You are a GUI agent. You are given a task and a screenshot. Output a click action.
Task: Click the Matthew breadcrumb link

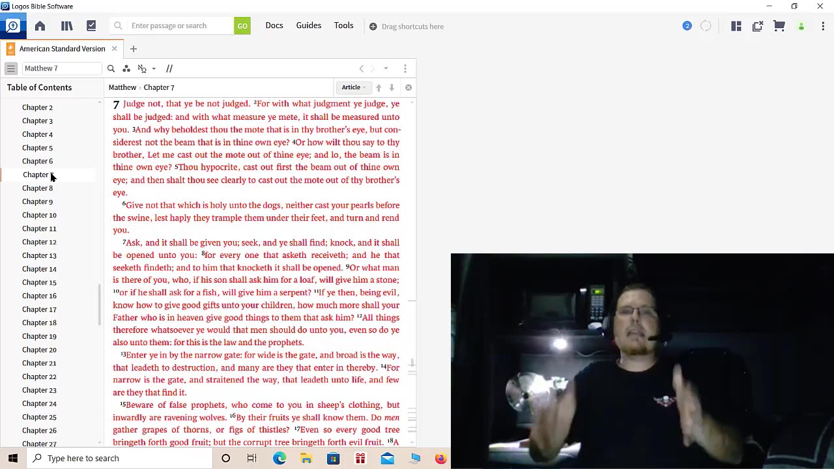tap(122, 87)
